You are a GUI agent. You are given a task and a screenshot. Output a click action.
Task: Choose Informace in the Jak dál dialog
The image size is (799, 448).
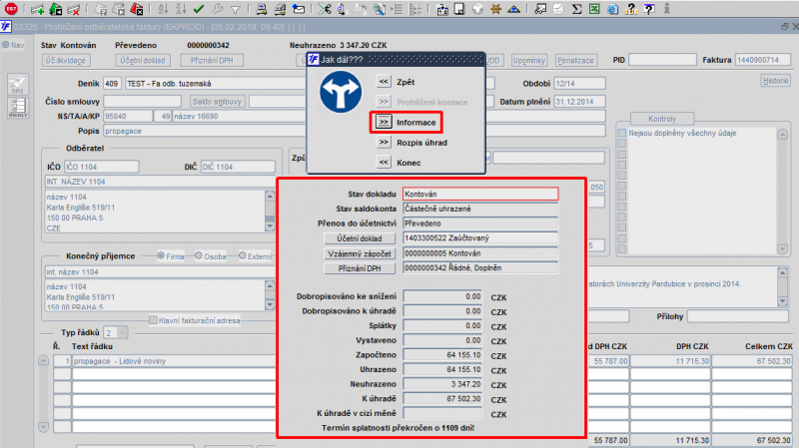click(x=384, y=122)
